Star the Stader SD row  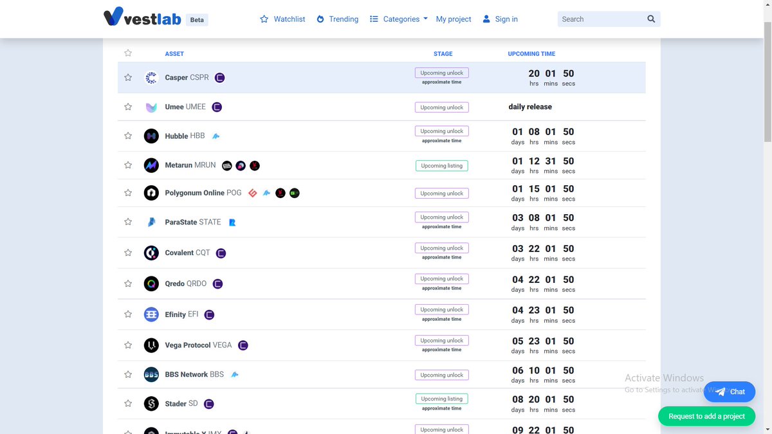coord(128,404)
